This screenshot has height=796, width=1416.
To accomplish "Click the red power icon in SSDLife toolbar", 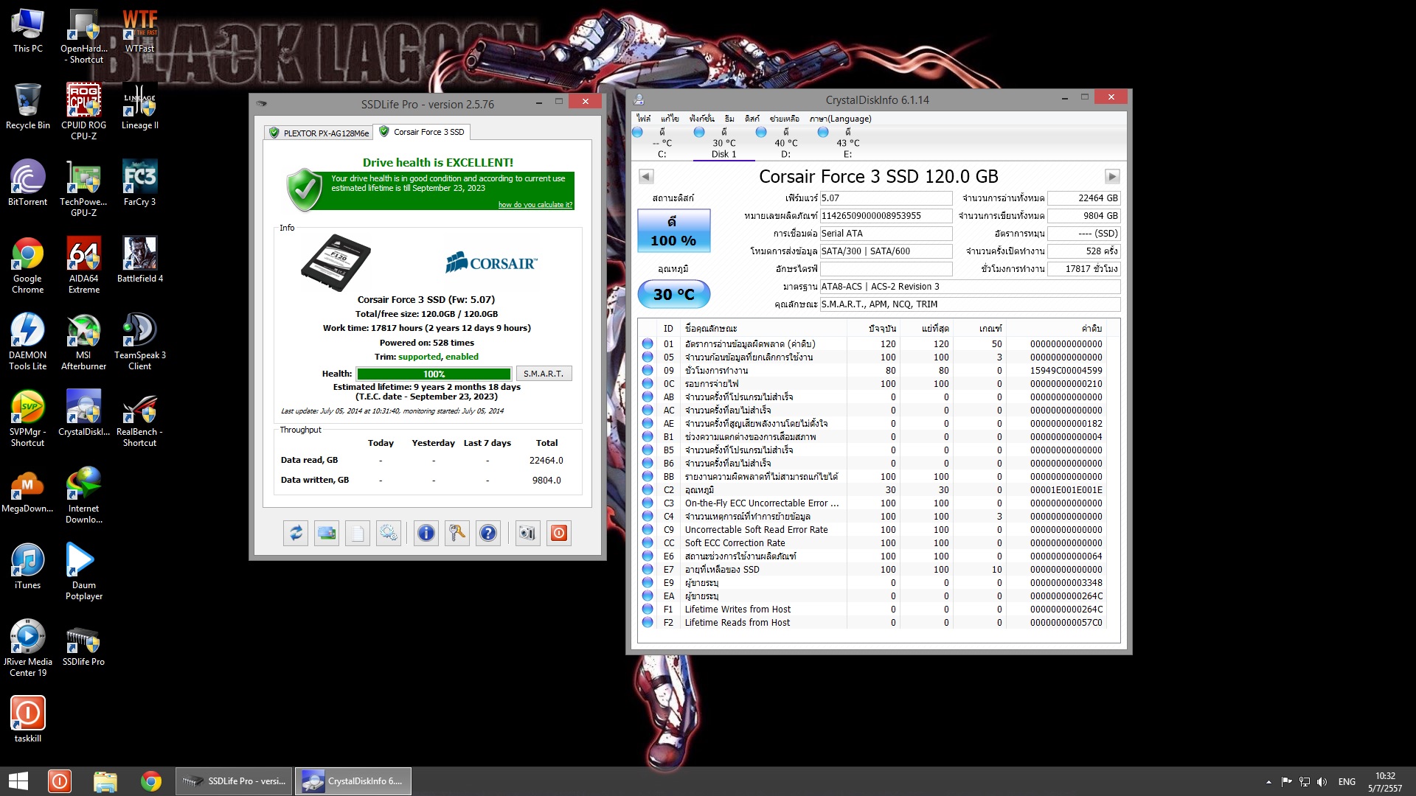I will 559,533.
